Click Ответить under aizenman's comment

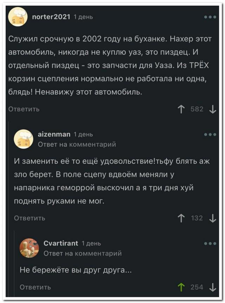tap(30, 218)
